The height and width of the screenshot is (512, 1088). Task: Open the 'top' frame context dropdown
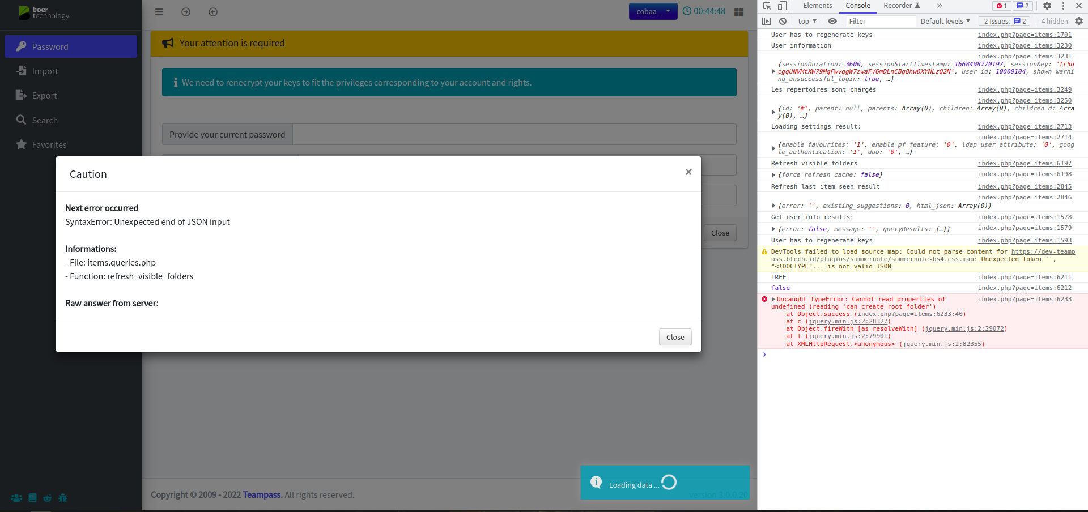tap(807, 21)
